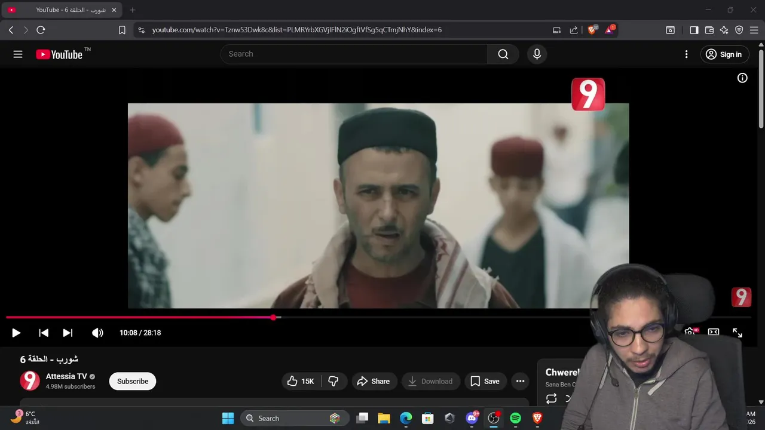View site information icon beside the URL
This screenshot has width=765, height=430.
pyautogui.click(x=141, y=30)
